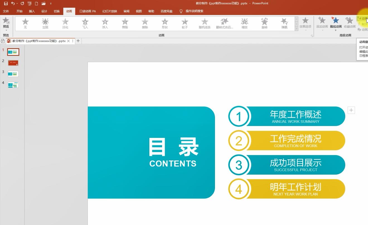Choose the 弹跳 (Bounce) animation effect

tap(284, 23)
